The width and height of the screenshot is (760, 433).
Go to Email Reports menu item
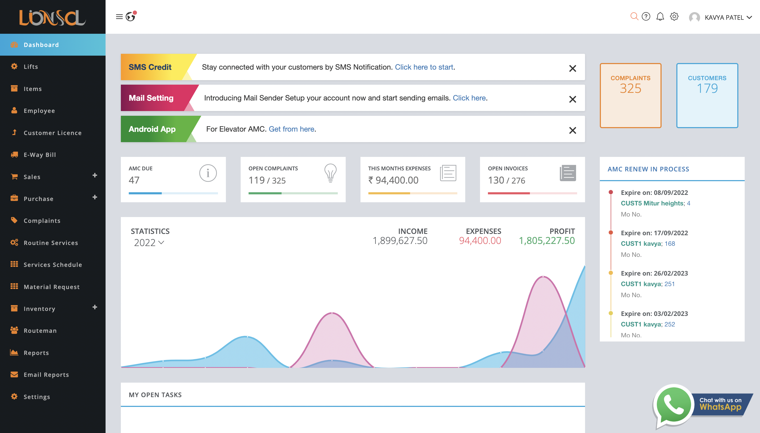(x=46, y=375)
